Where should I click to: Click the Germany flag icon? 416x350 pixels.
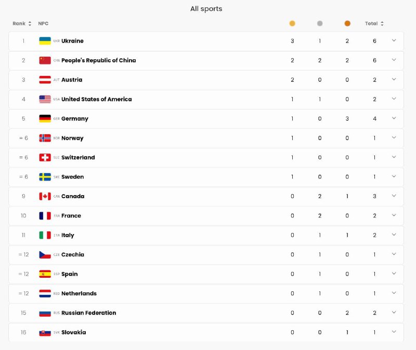[x=45, y=119]
